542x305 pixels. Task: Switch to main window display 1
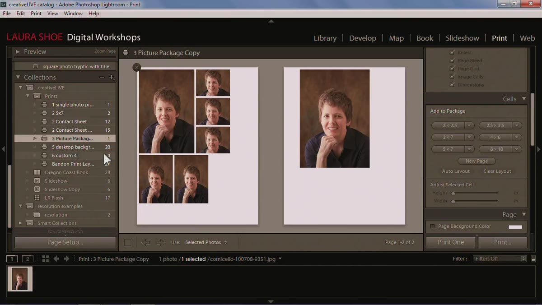(x=12, y=259)
